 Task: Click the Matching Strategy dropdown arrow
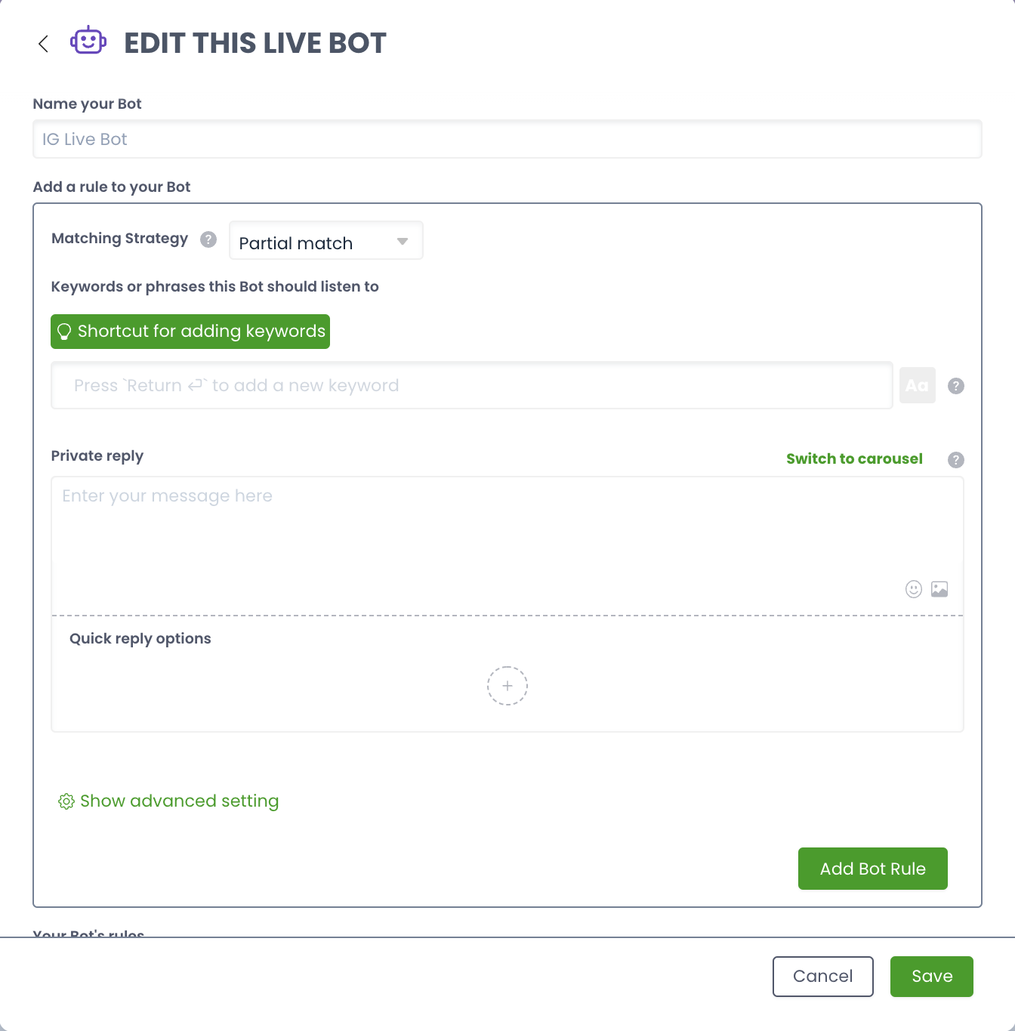[x=403, y=242]
